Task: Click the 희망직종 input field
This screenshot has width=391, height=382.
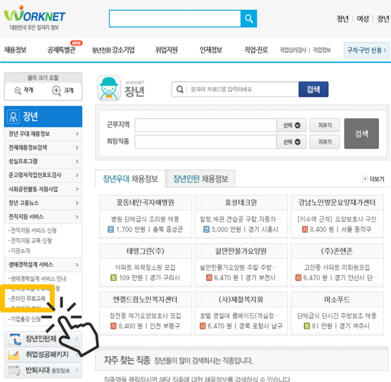Action: tap(206, 142)
